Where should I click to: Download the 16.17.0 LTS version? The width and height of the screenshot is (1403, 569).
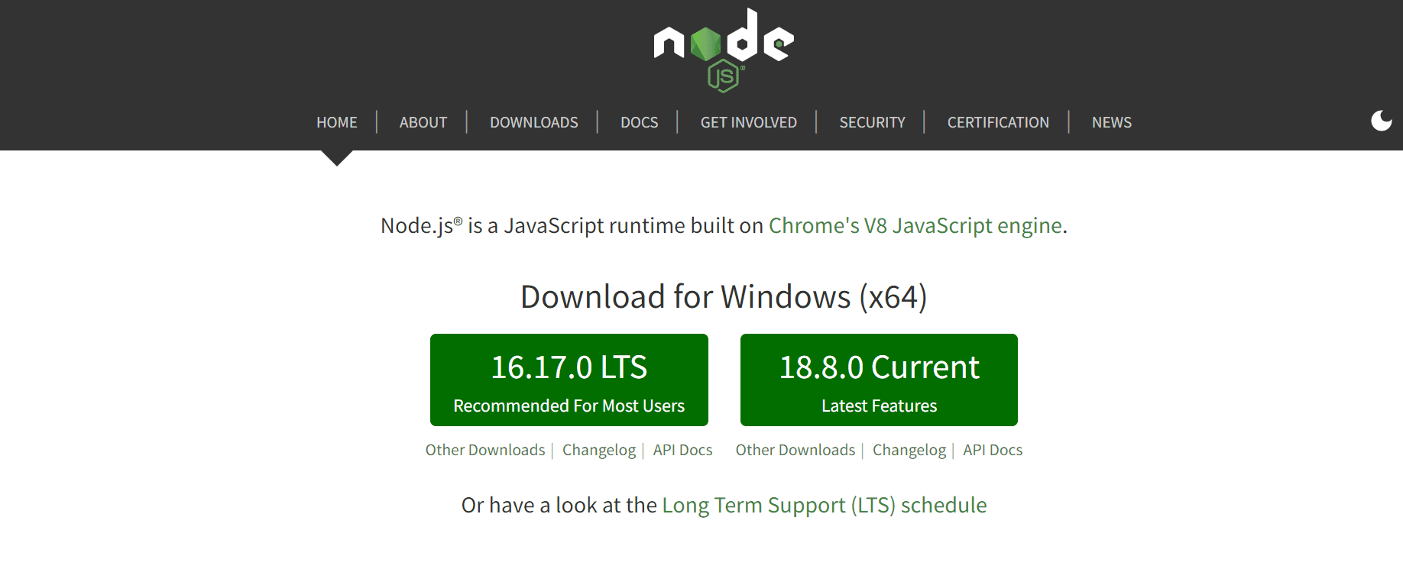(x=569, y=380)
